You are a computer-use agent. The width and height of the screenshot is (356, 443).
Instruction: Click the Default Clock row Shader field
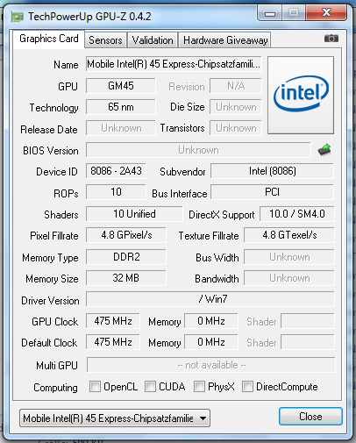pyautogui.click(x=308, y=342)
